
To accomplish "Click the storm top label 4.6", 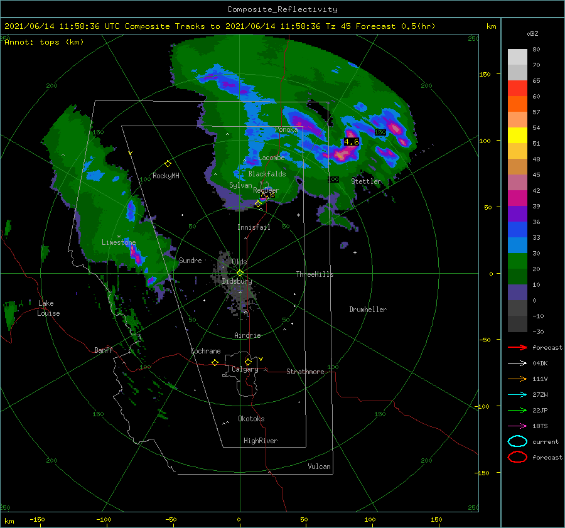I will (352, 142).
